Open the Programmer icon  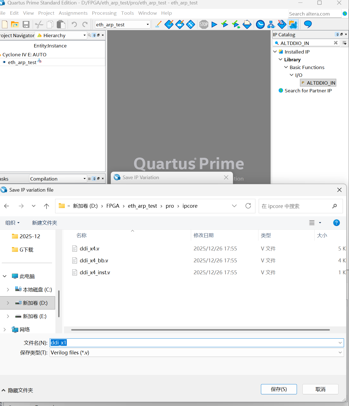coord(282,24)
